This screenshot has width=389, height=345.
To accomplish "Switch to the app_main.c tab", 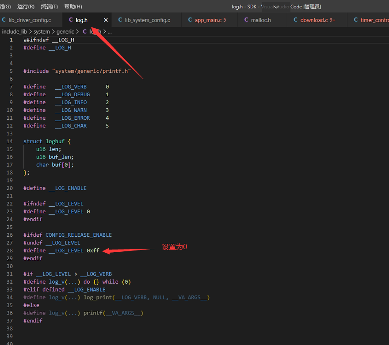I will (x=210, y=20).
